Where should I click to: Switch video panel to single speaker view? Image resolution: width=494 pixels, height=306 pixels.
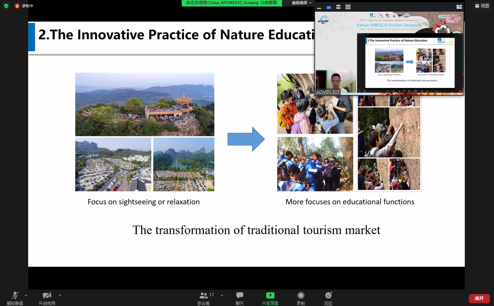coord(329,7)
